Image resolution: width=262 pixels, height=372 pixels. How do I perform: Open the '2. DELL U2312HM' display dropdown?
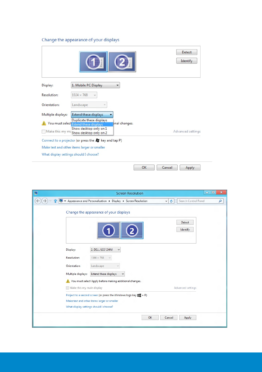pos(105,250)
